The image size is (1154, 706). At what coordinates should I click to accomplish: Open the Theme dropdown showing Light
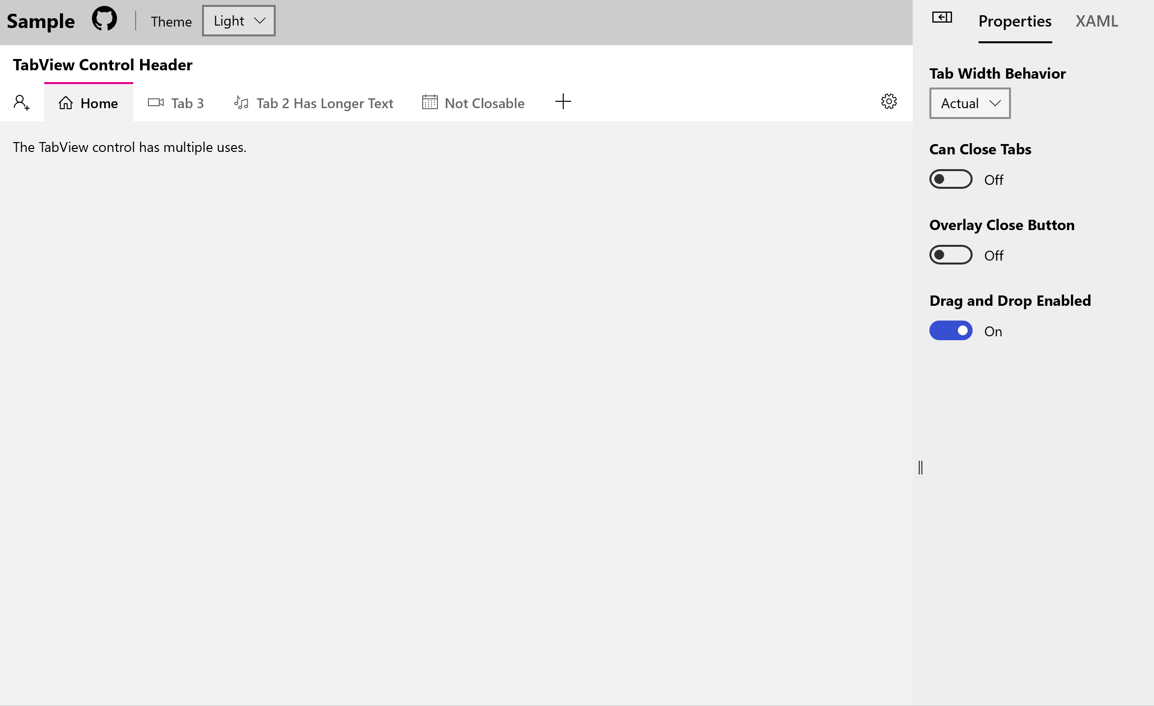point(238,21)
